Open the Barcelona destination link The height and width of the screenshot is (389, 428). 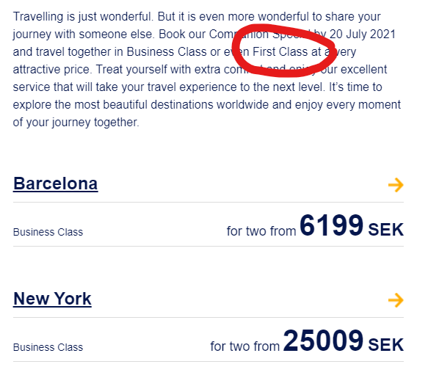point(55,183)
